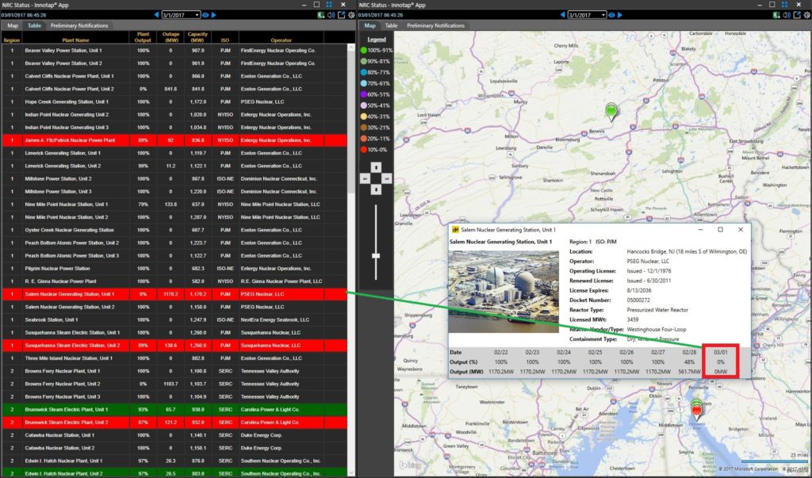
Task: Sort by Plant Output column header
Action: (143, 37)
